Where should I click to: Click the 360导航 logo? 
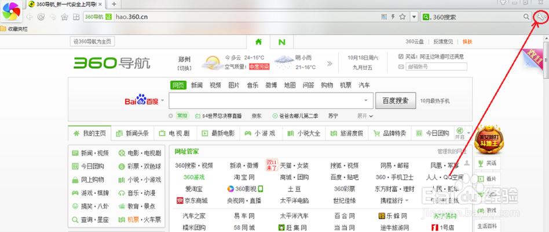point(112,63)
